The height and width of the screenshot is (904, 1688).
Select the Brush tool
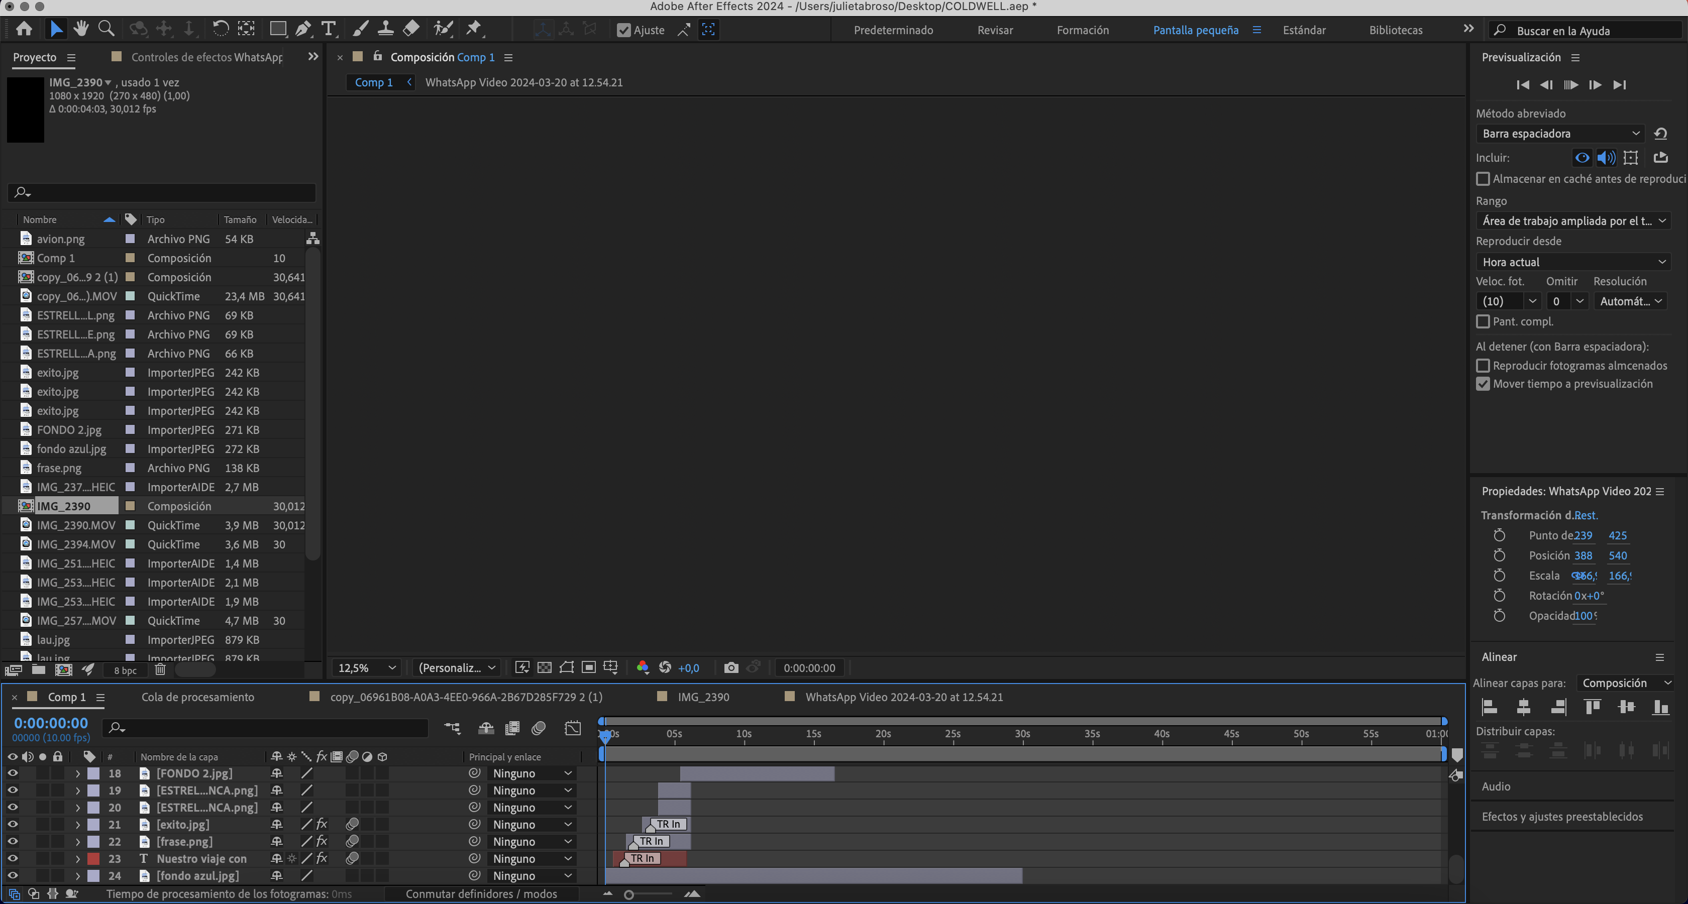(360, 29)
